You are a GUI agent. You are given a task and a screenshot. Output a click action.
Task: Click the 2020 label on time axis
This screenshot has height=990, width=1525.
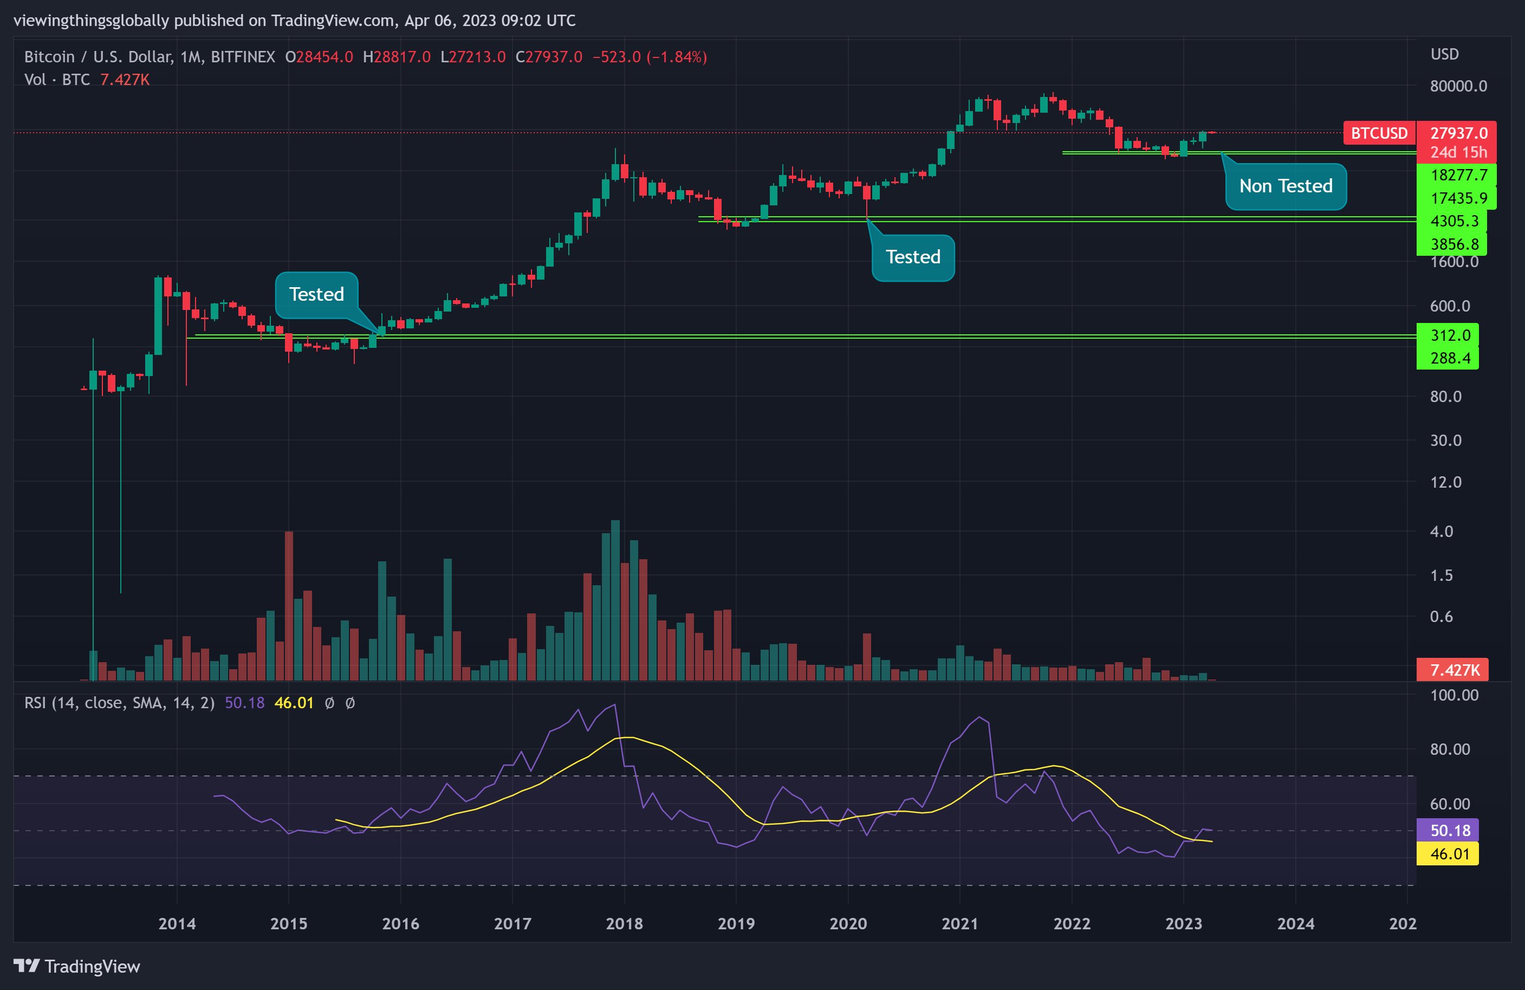[x=848, y=923]
